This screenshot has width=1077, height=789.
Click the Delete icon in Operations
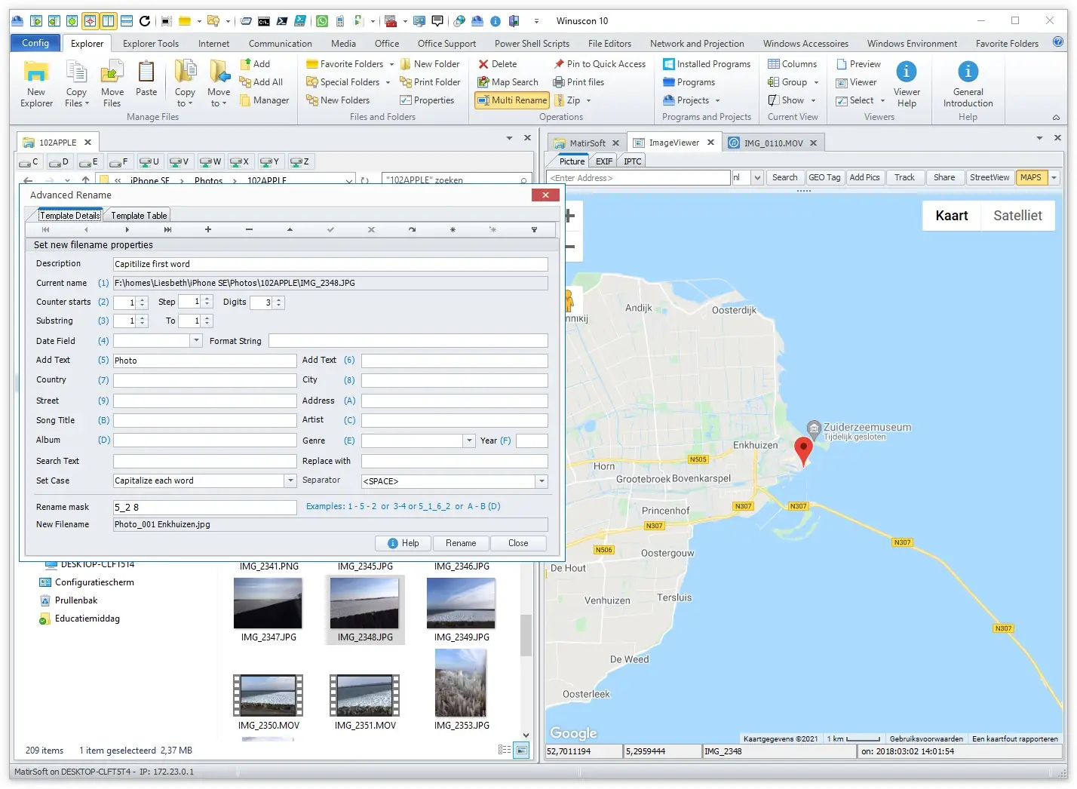coord(498,64)
